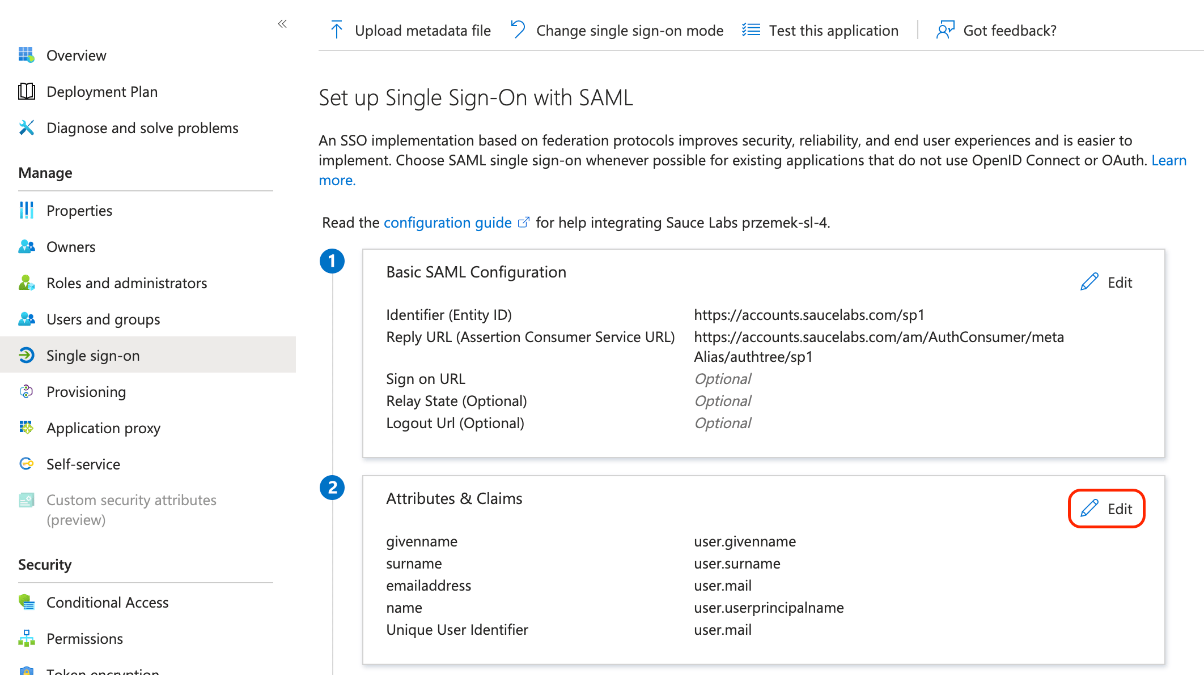Click Edit for Attributes & Claims
Viewport: 1204px width, 675px height.
pyautogui.click(x=1105, y=509)
